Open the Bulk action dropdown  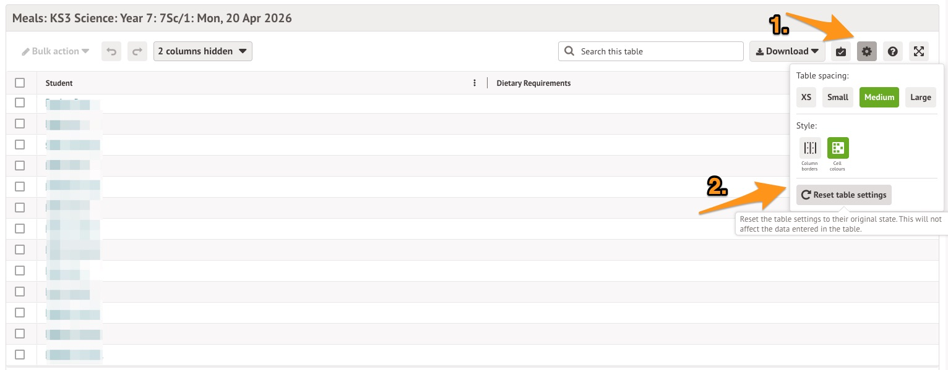(x=56, y=51)
